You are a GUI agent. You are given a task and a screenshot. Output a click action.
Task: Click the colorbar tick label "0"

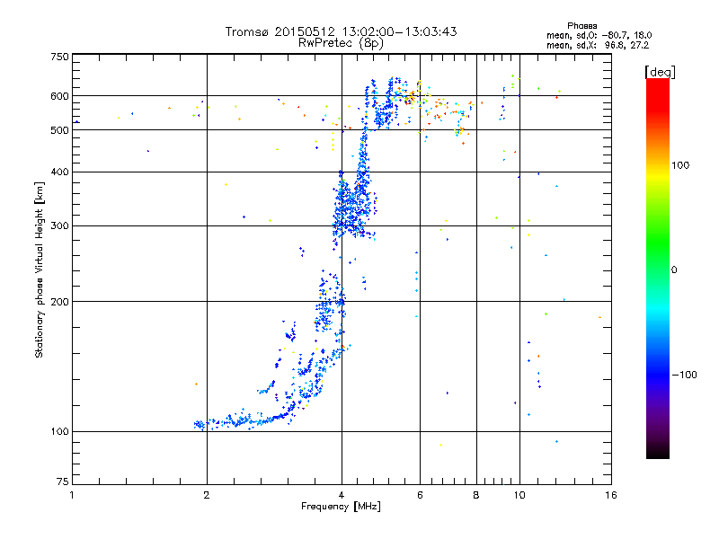674,269
